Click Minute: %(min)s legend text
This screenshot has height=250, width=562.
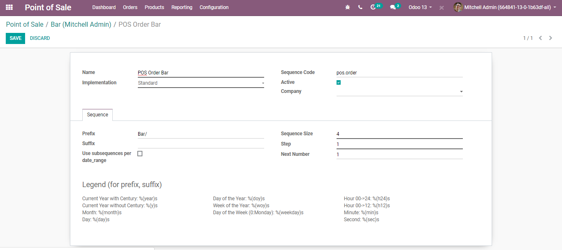point(361,213)
